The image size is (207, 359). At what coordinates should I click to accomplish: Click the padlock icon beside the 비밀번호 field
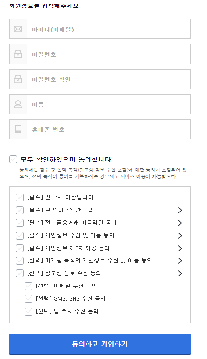pyautogui.click(x=18, y=54)
